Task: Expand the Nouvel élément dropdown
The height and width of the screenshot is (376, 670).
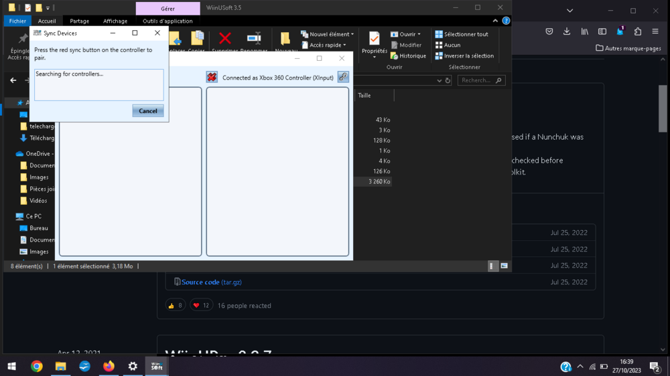Action: pyautogui.click(x=328, y=34)
